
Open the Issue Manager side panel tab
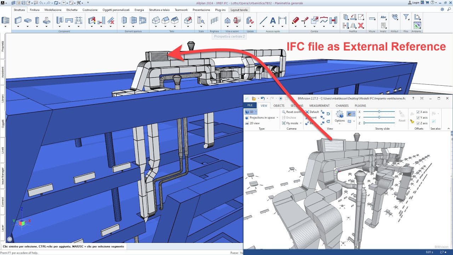click(3, 176)
